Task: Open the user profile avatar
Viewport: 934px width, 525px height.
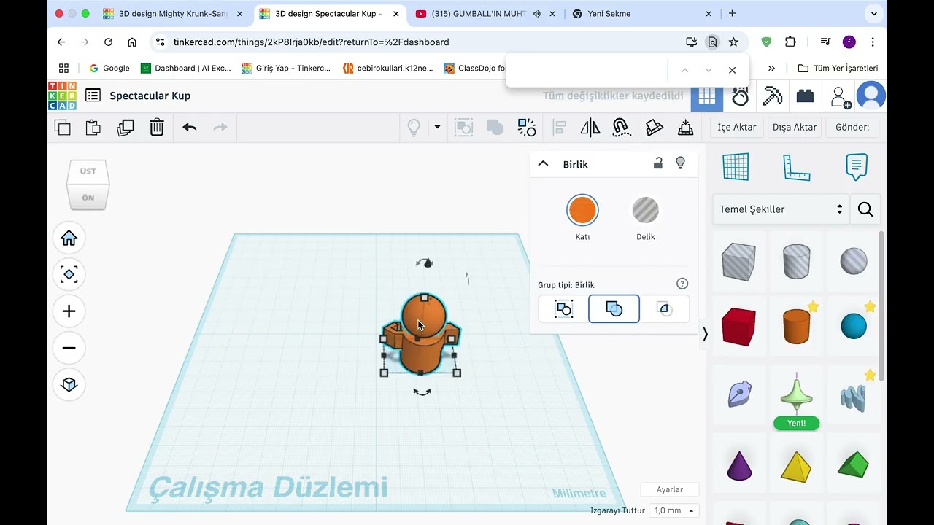Action: click(x=871, y=96)
